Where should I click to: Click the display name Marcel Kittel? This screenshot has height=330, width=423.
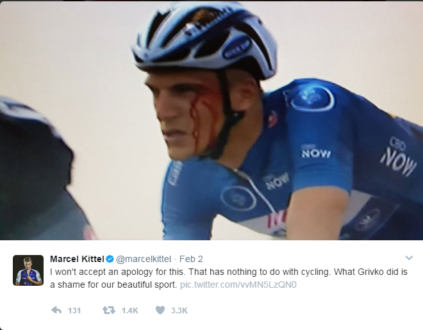[76, 259]
